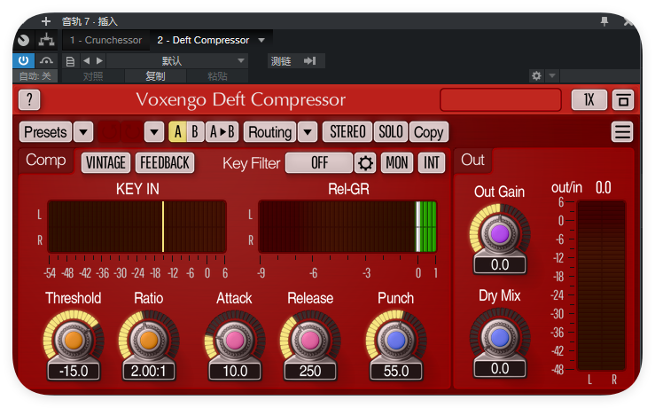Expand the Presets dropdown arrow
This screenshot has width=655, height=408.
[83, 132]
